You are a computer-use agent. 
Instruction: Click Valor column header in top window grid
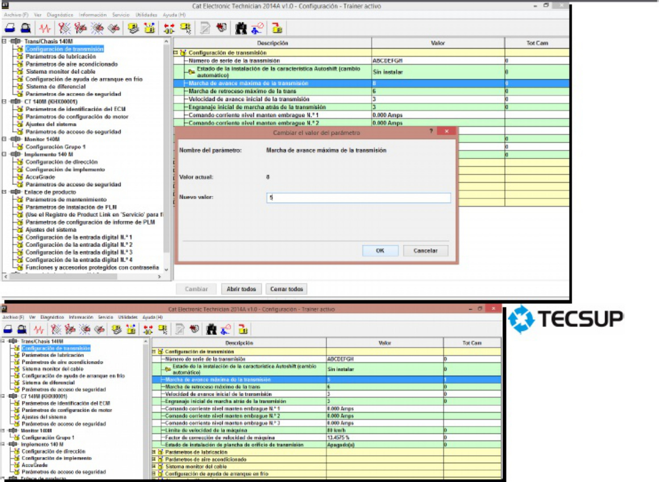438,43
